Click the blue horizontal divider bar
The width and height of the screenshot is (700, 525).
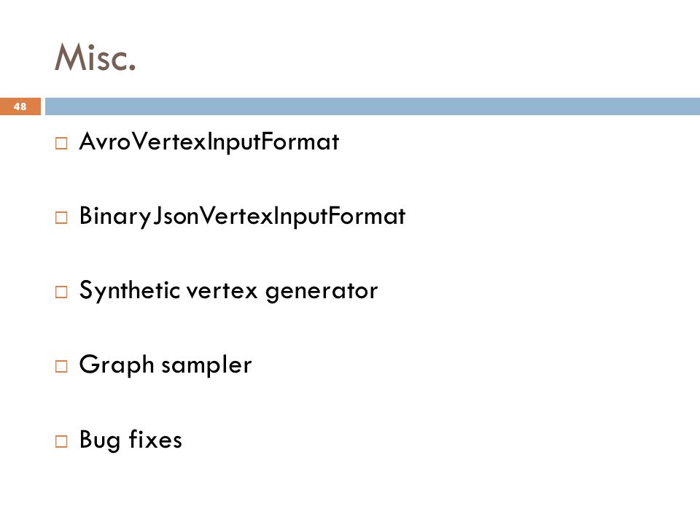point(373,106)
